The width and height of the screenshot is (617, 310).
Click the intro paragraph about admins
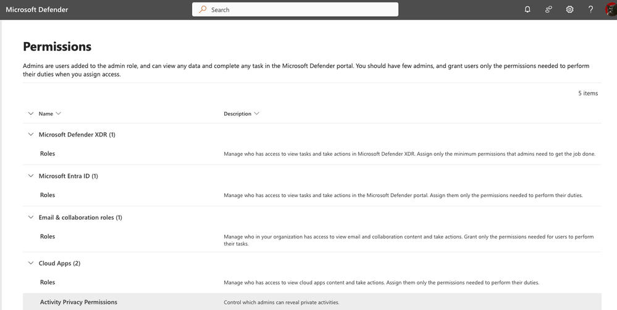click(306, 70)
